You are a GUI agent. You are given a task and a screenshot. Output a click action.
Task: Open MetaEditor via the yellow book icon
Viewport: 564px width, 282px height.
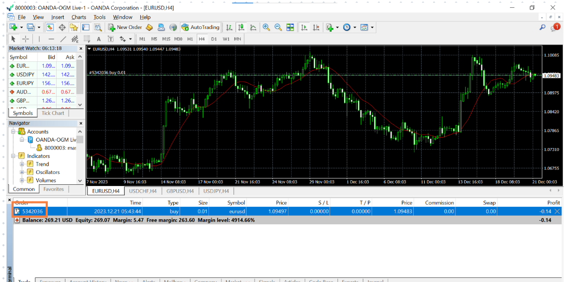point(149,28)
